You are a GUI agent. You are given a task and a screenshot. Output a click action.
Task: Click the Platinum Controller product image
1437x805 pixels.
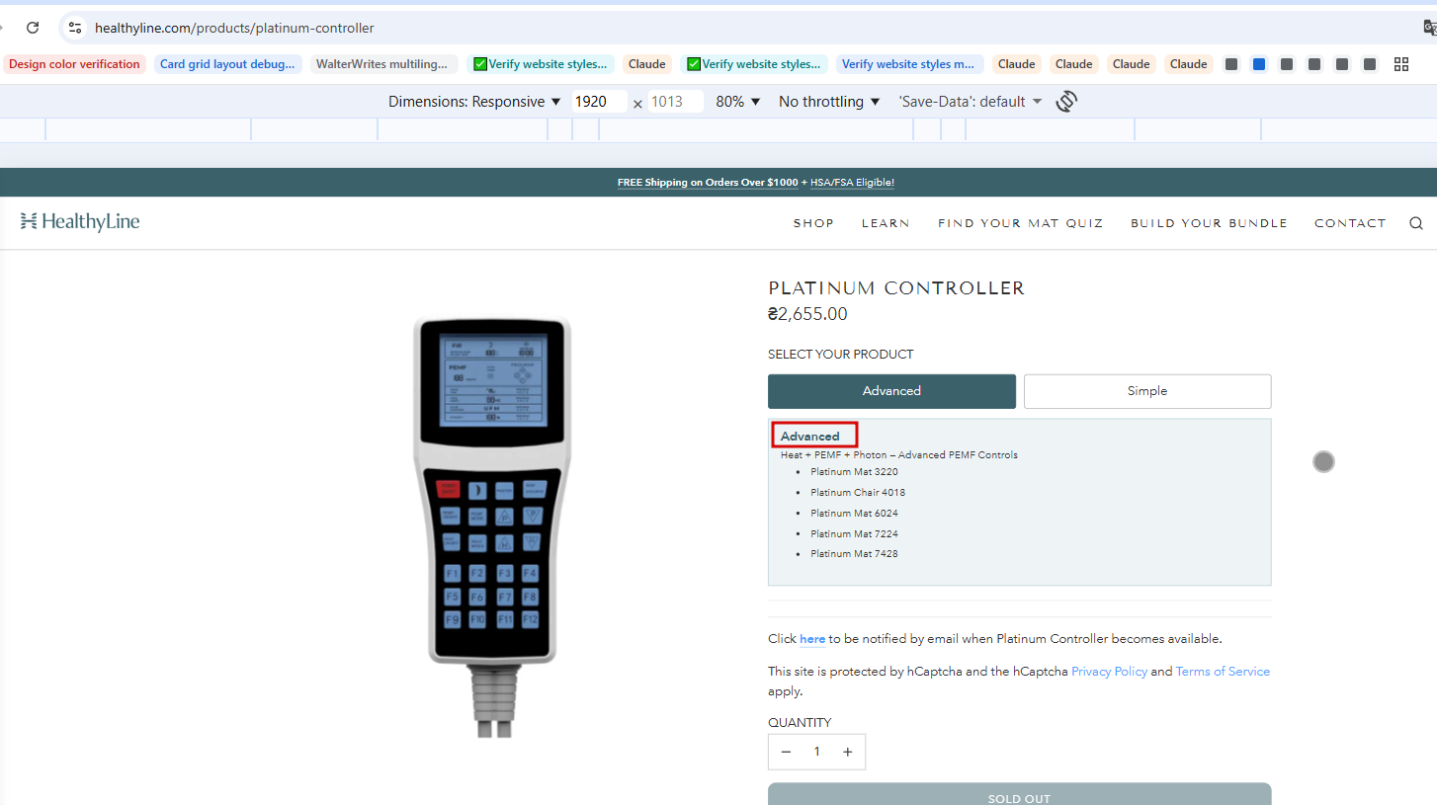(491, 527)
